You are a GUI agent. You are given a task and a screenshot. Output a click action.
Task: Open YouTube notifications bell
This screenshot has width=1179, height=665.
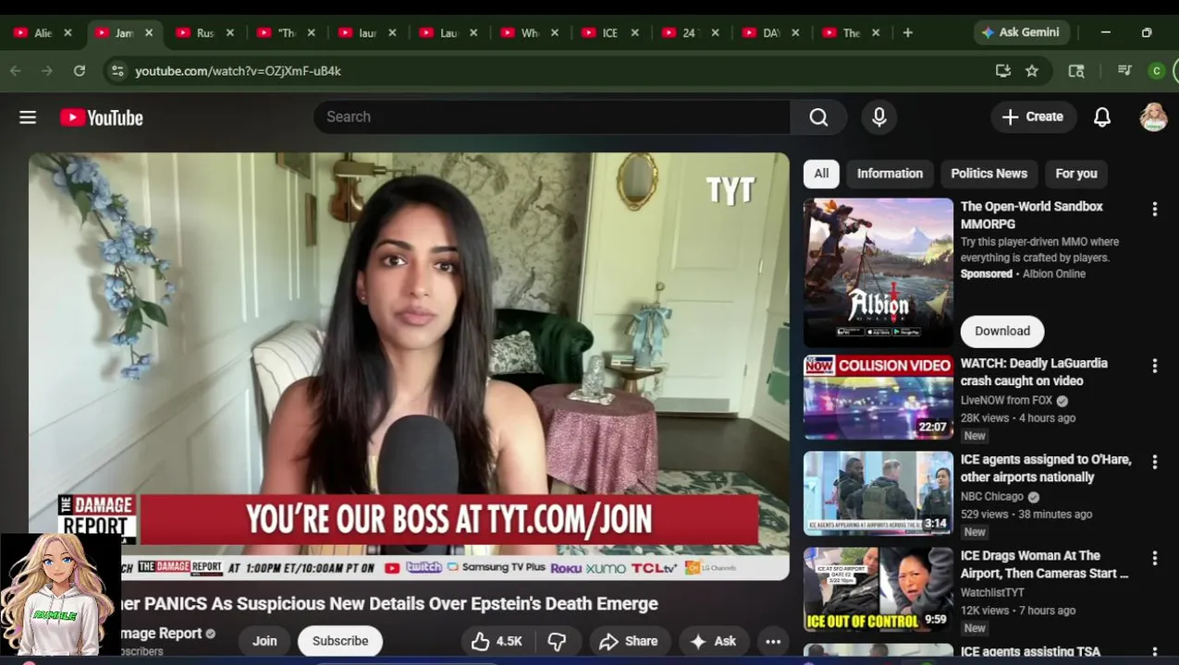1102,117
